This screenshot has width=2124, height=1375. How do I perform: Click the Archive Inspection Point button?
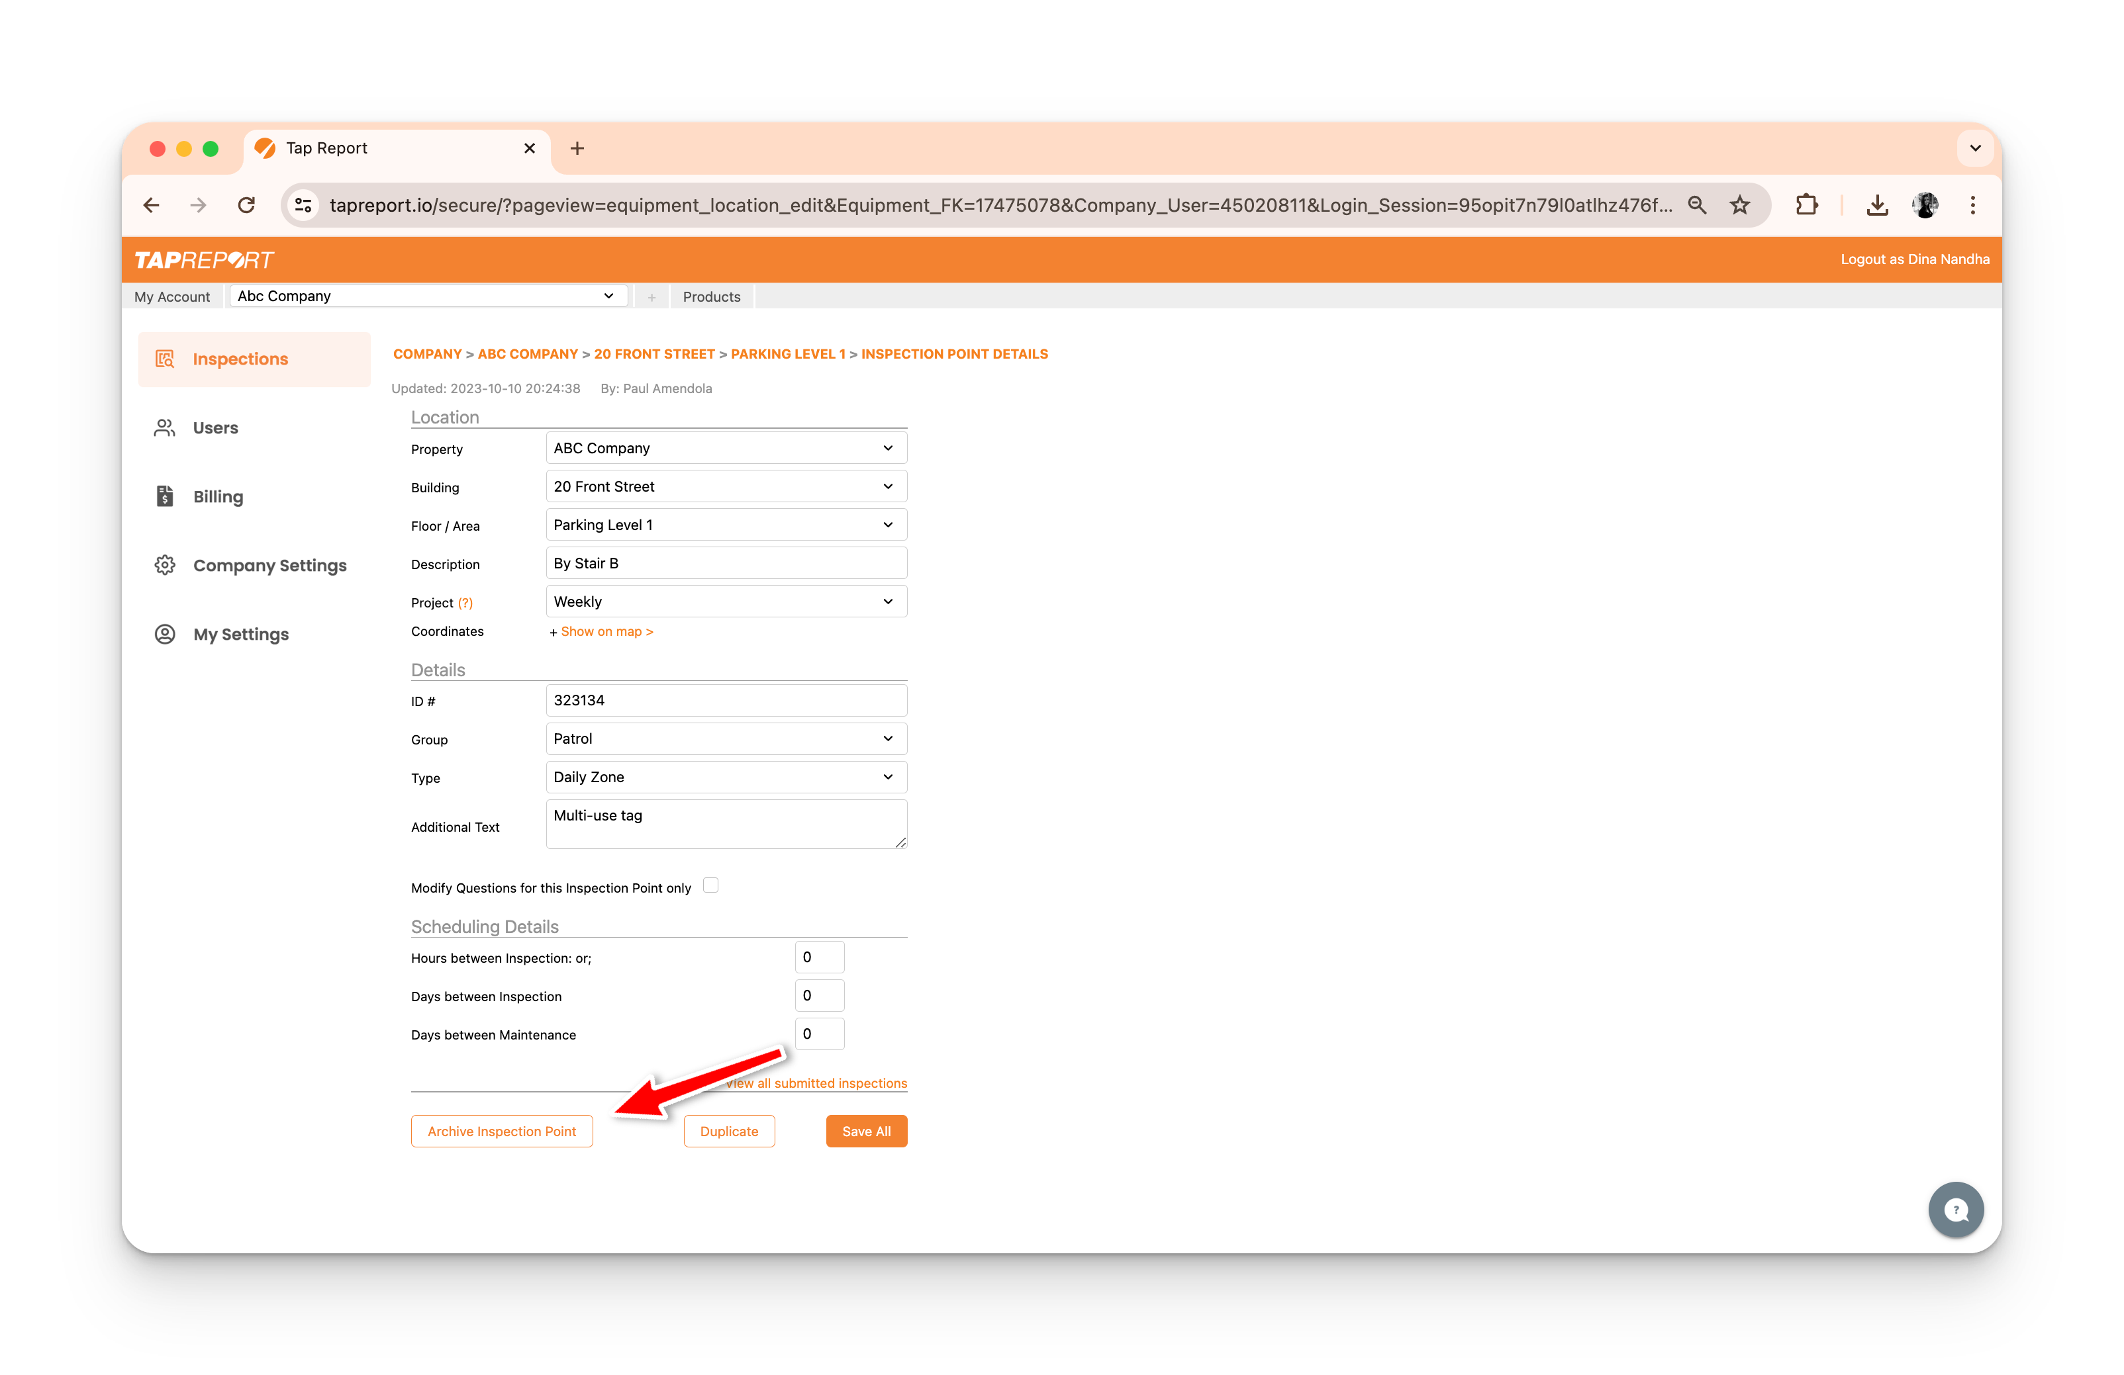pyautogui.click(x=502, y=1131)
